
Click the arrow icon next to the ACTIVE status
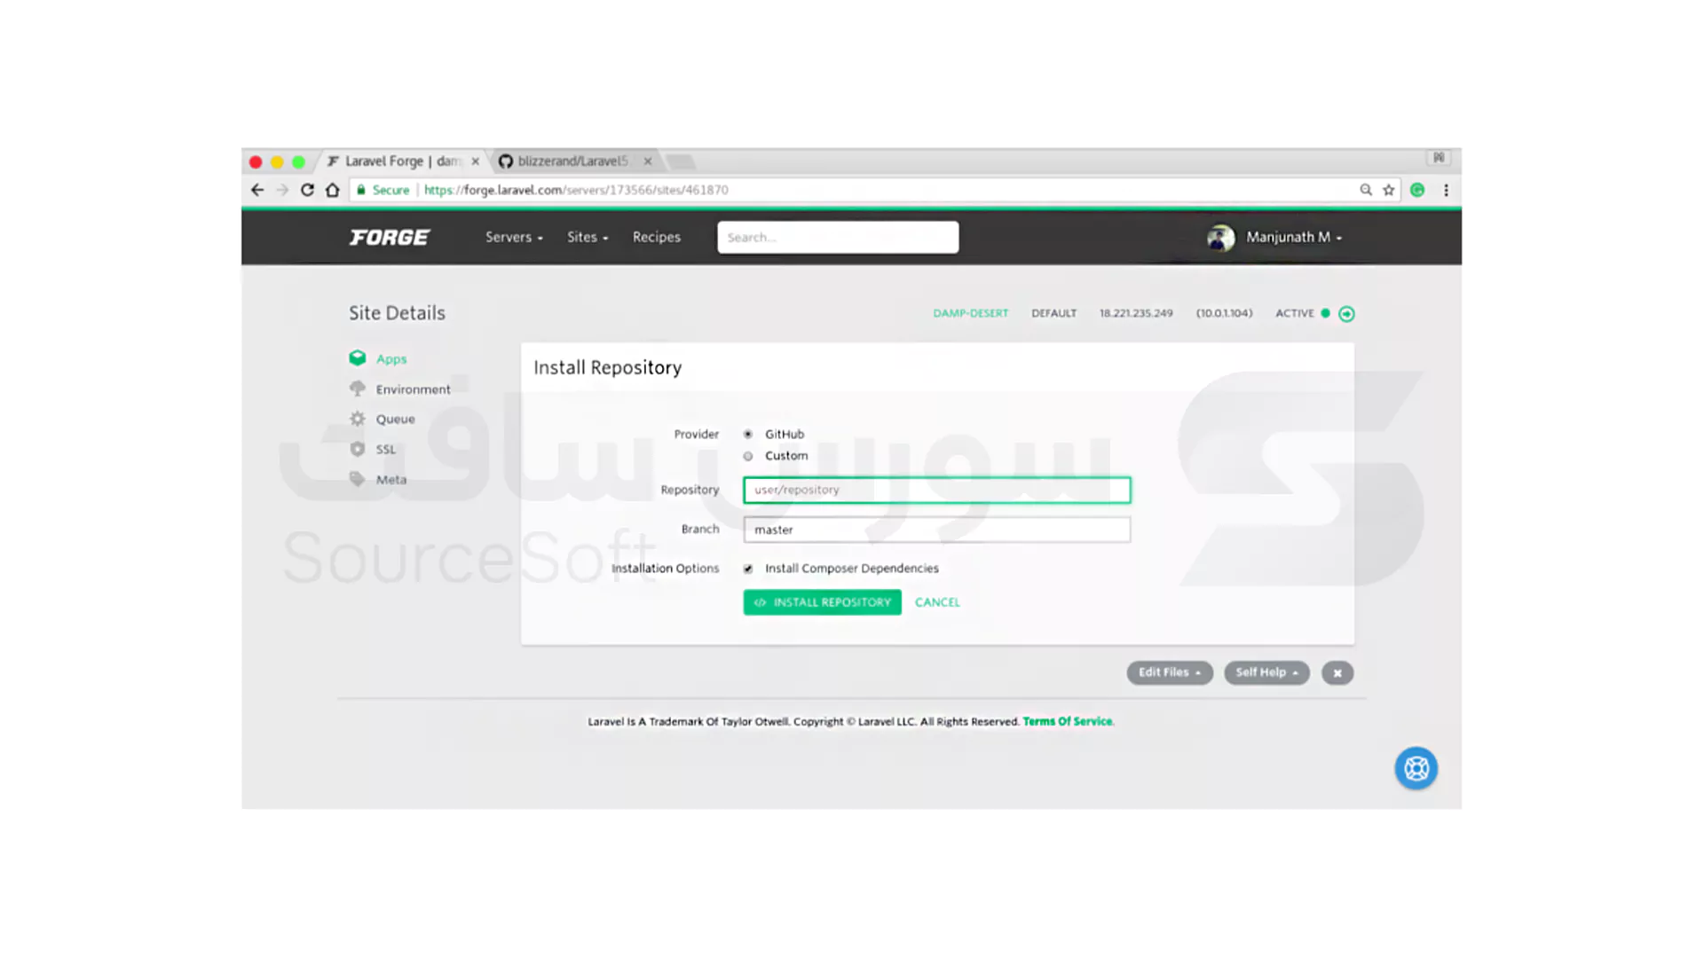(x=1346, y=313)
